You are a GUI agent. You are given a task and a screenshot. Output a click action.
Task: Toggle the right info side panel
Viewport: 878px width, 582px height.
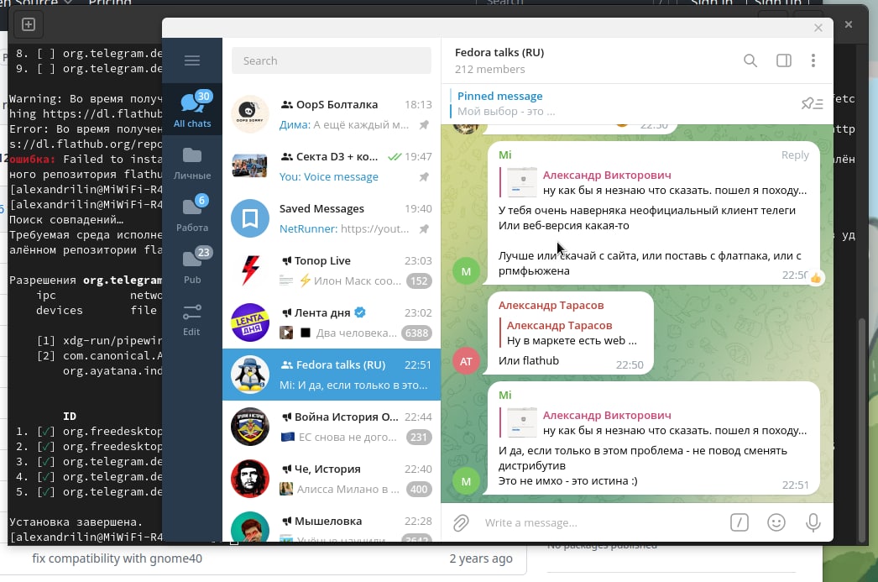pyautogui.click(x=784, y=60)
